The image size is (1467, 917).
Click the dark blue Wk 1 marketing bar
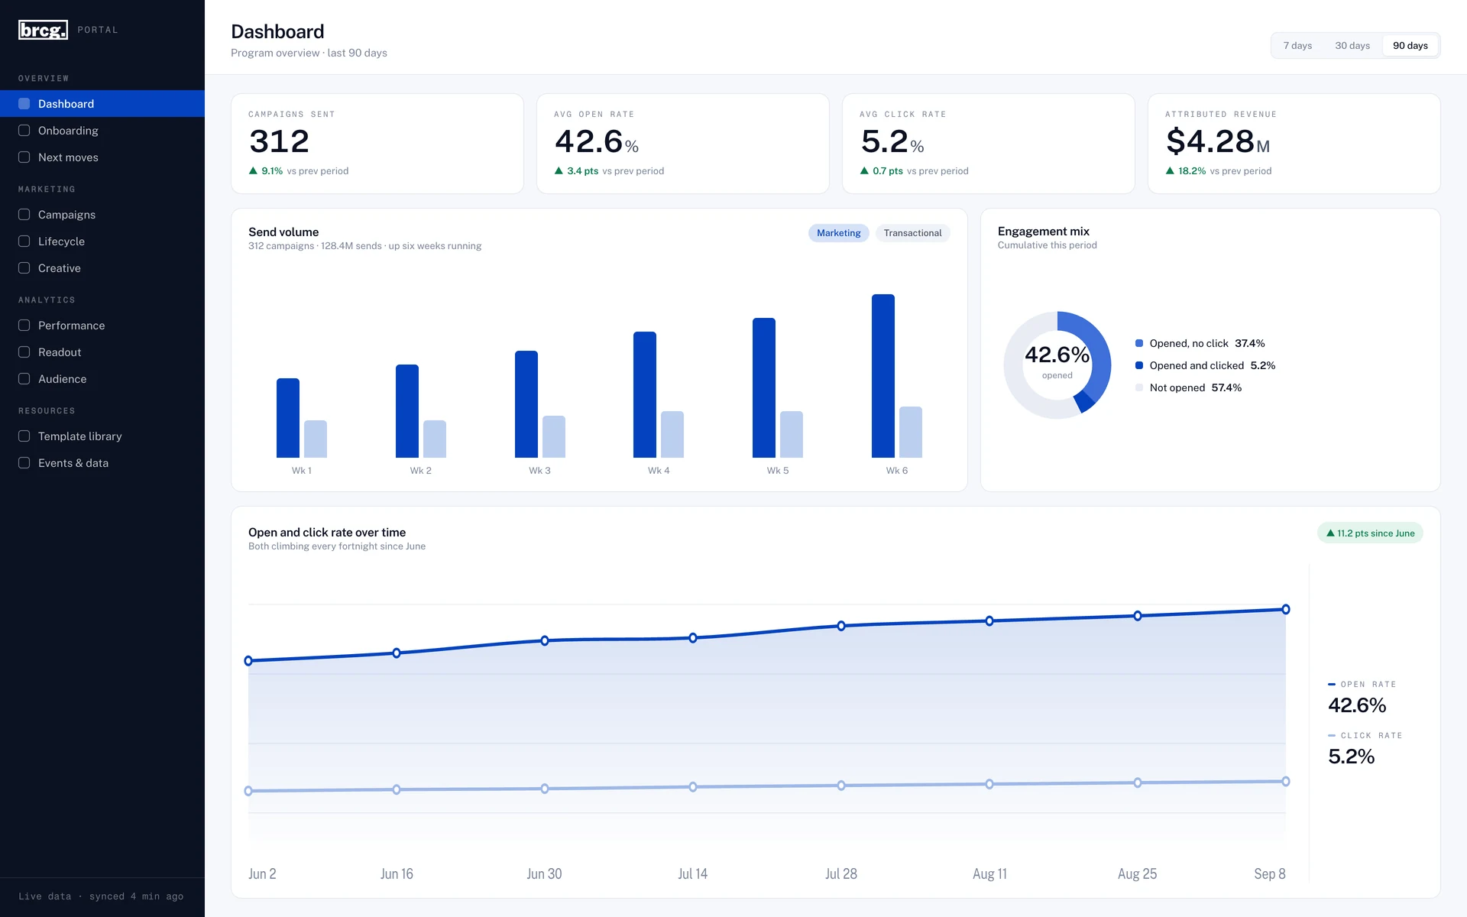(x=288, y=418)
